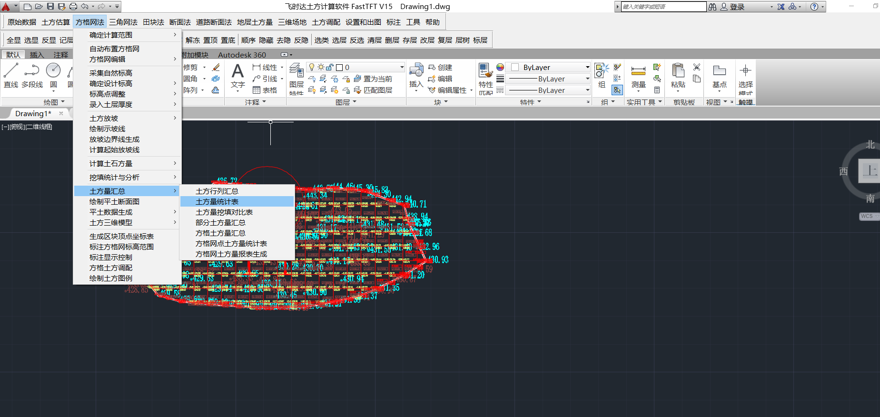This screenshot has width=880, height=417.
Task: Switch to the 插入 ribbon tab
Action: (37, 55)
